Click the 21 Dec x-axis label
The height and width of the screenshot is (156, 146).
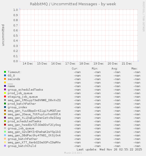pyautogui.click(x=127, y=64)
